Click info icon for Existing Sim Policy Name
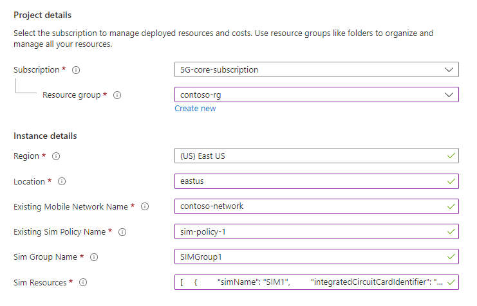This screenshot has width=477, height=306. pyautogui.click(x=122, y=232)
